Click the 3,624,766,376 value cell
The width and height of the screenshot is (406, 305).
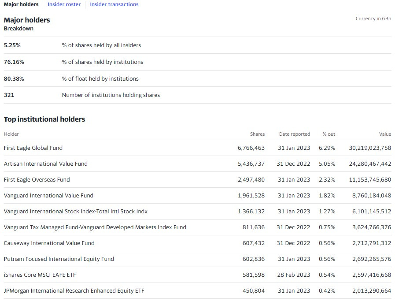point(372,227)
